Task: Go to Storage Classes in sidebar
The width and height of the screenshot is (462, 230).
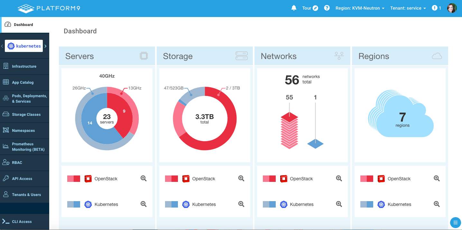Action: (26, 115)
